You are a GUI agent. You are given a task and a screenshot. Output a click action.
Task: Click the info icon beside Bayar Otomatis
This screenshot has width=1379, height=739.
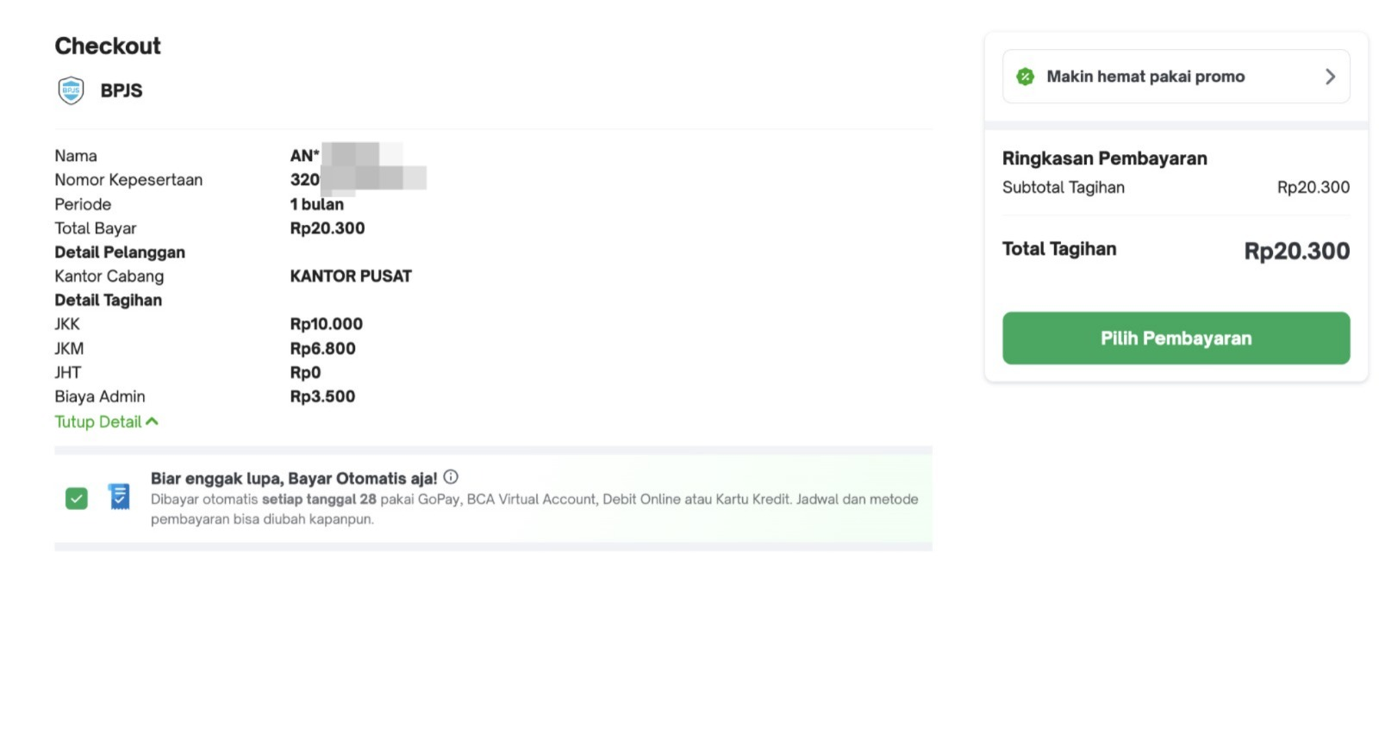pos(451,477)
